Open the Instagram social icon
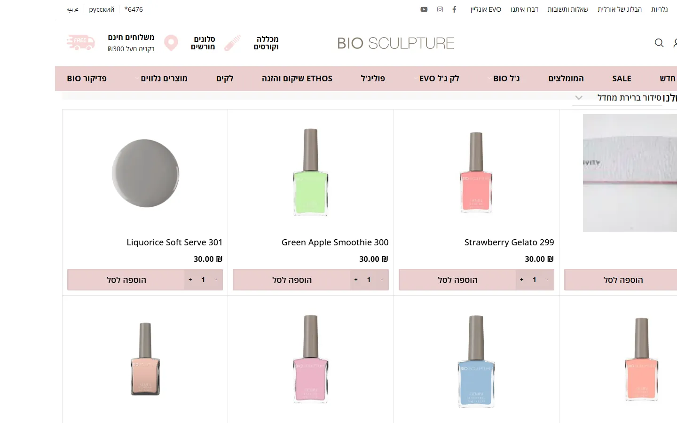The width and height of the screenshot is (677, 423). tap(440, 9)
